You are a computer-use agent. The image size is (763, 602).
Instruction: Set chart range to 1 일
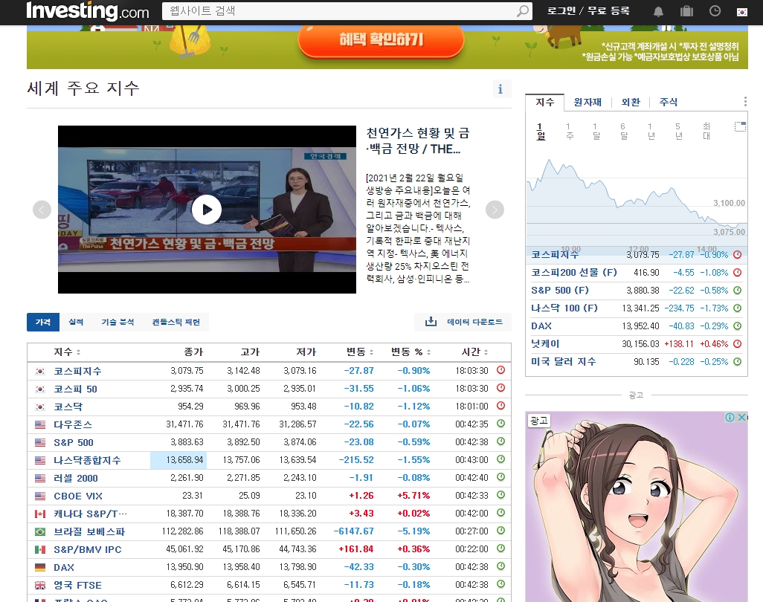[541, 132]
